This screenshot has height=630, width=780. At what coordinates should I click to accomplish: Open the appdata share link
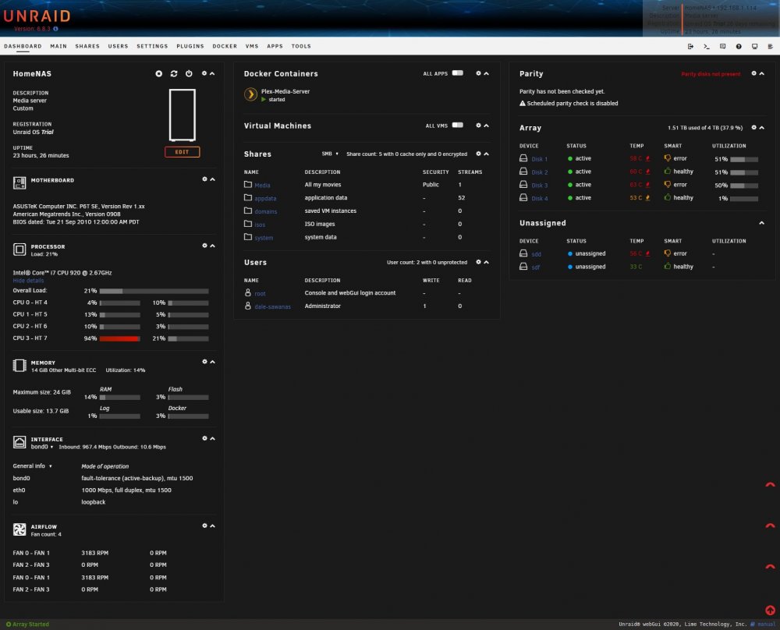click(x=265, y=198)
